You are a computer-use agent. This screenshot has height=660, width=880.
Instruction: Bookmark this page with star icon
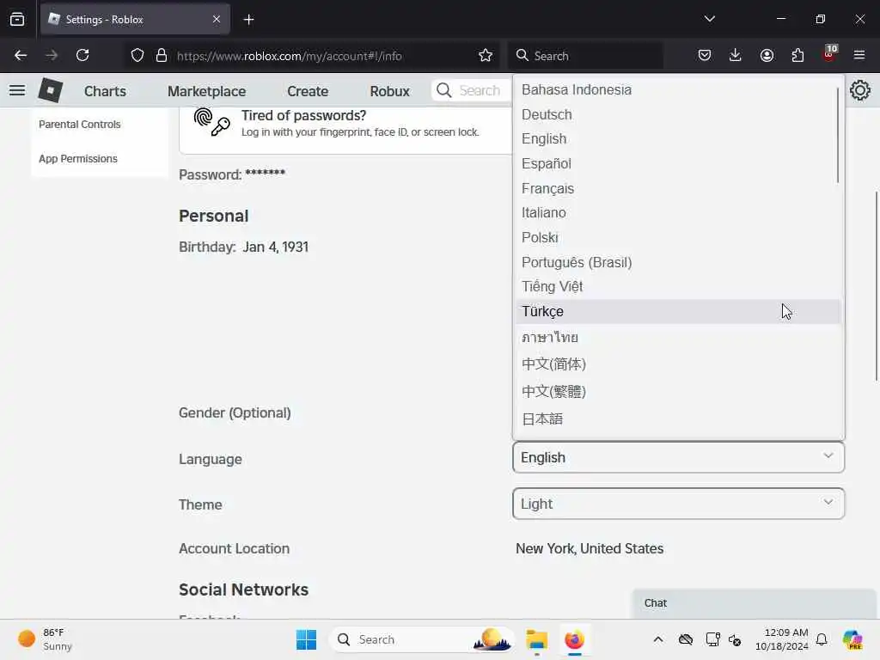pos(486,56)
